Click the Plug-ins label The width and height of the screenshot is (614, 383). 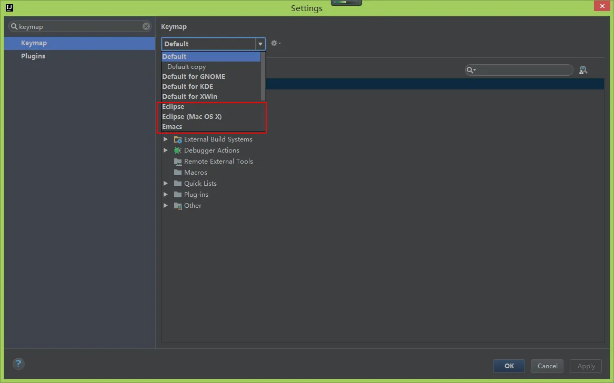(196, 194)
